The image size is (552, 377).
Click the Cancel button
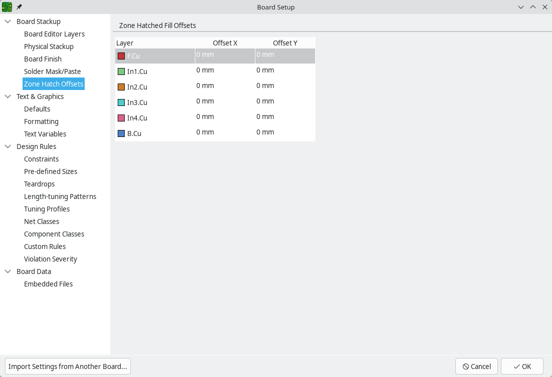coord(476,366)
